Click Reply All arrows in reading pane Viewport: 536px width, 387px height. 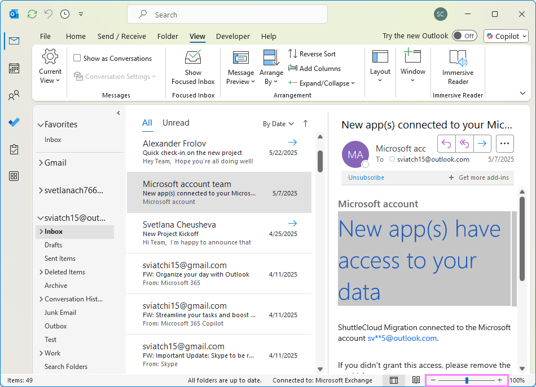(x=464, y=144)
